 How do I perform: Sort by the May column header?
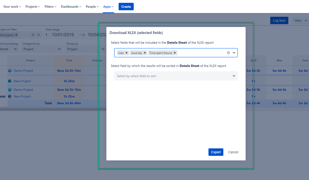[x=279, y=60]
